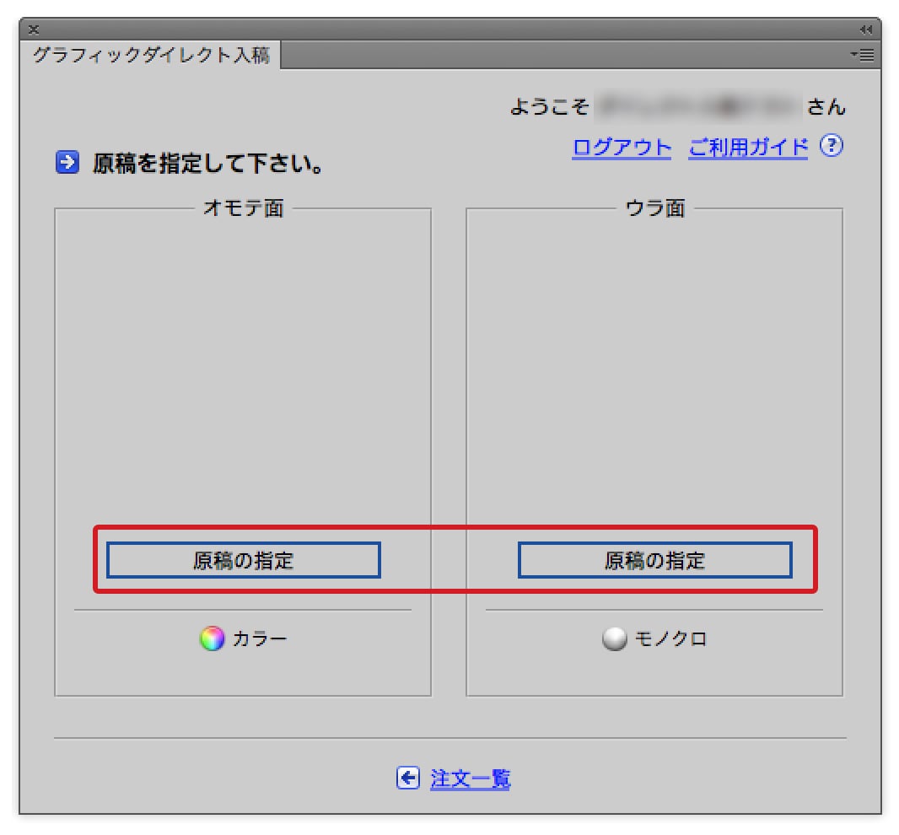Viewport: 899px width, 835px height.
Task: Click the モノクロ label text
Action: 670,639
